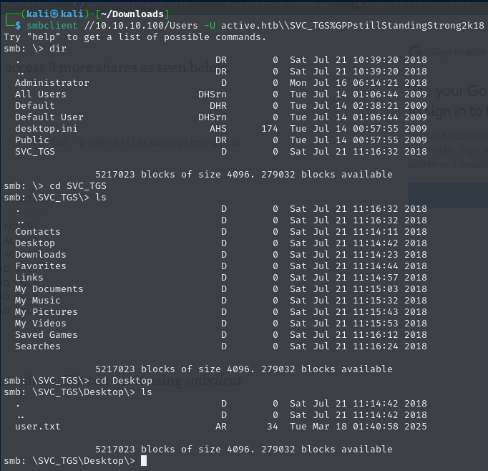Click the All Users directory entry
Viewport: 488px width, 471px height.
click(x=40, y=94)
